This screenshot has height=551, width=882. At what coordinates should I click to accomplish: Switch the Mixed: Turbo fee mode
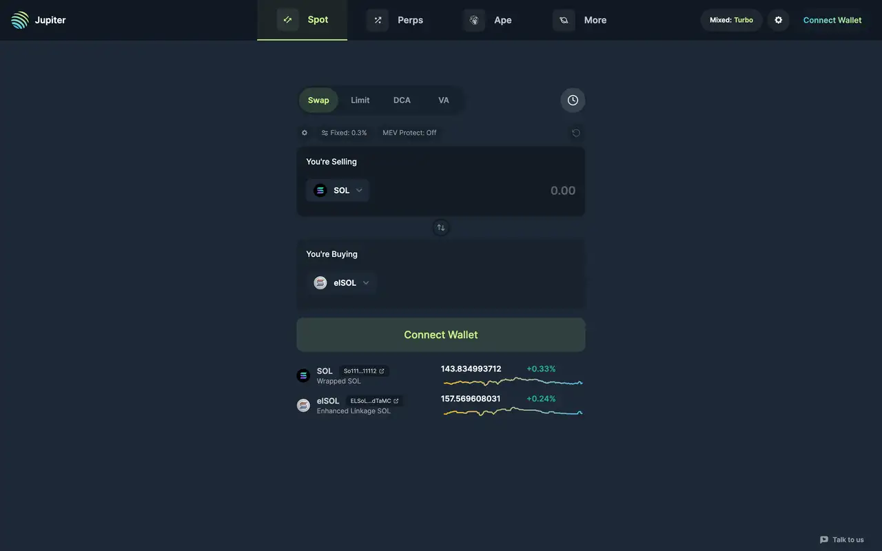pyautogui.click(x=731, y=20)
